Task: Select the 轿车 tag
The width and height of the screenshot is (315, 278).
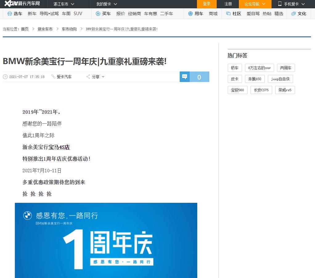Action: [x=235, y=68]
